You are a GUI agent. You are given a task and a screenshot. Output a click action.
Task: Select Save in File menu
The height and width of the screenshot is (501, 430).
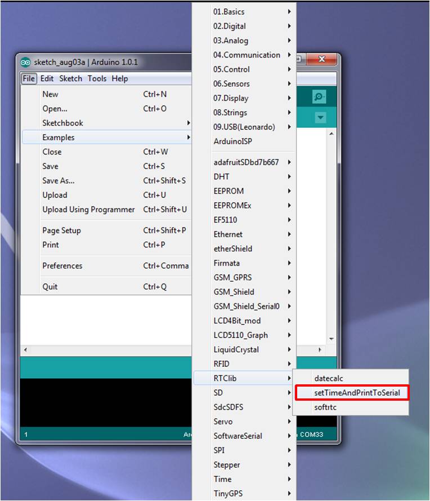click(106, 166)
